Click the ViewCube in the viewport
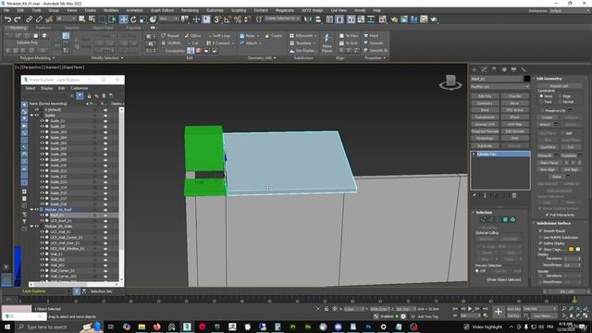The width and height of the screenshot is (592, 333). (x=450, y=82)
